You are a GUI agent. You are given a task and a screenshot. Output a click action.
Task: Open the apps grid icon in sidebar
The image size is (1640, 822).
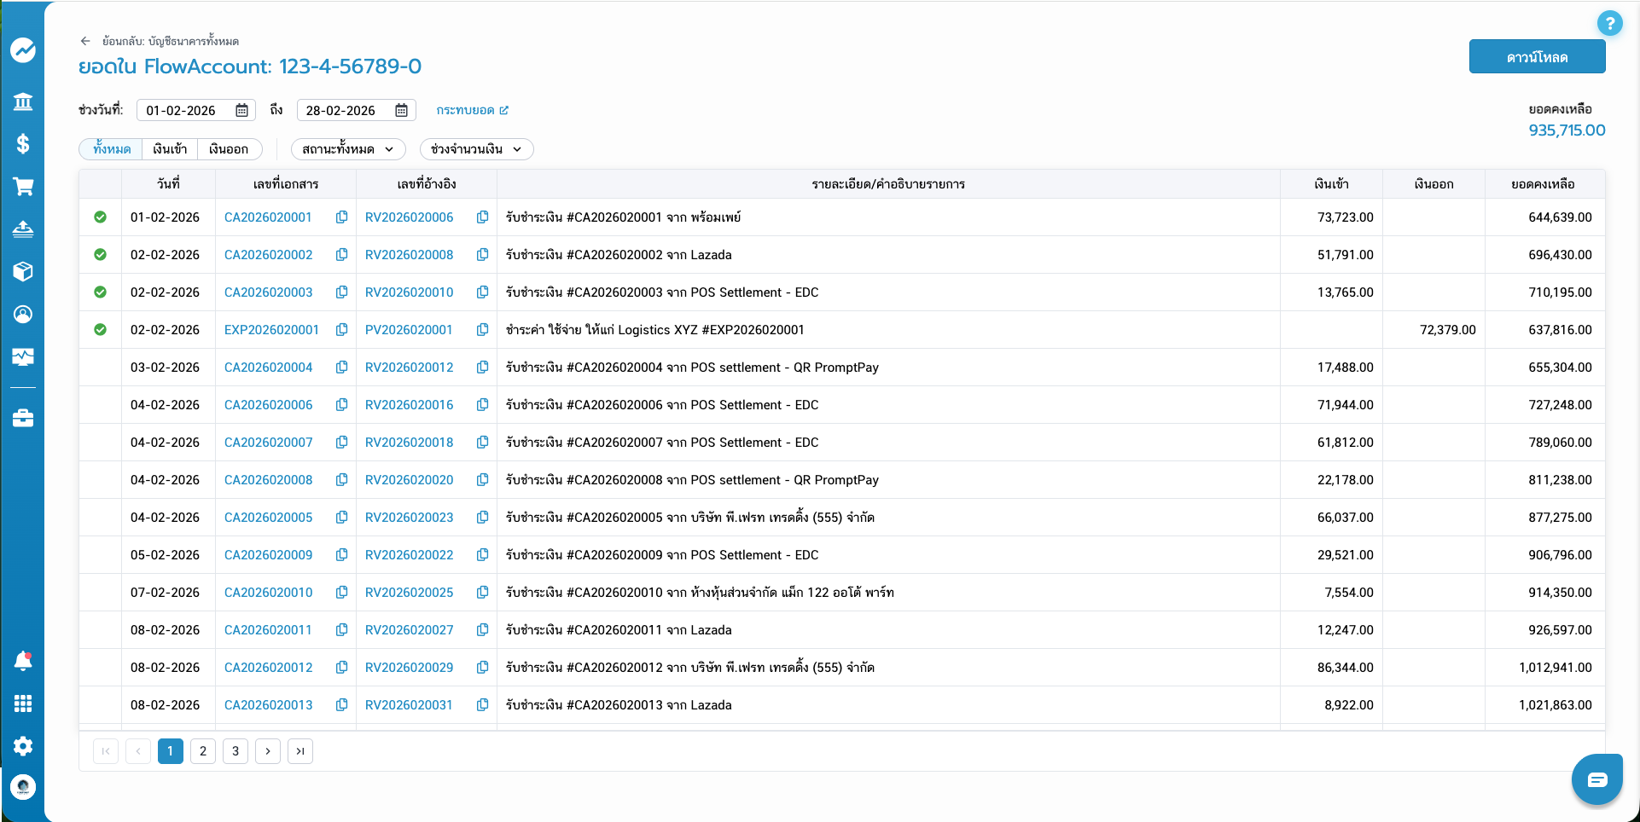click(23, 703)
